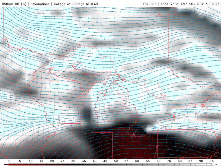Image resolution: width=221 pixels, height=166 pixels.
Task: Click the '5' label on the RH scale
Action: click(x=20, y=161)
